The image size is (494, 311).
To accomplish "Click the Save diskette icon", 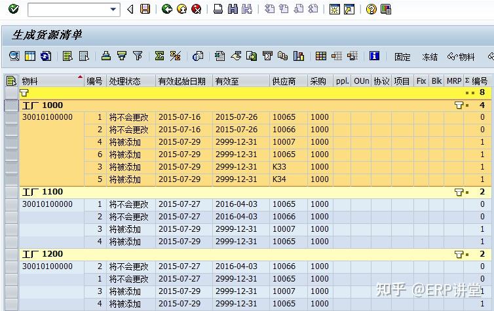I will (x=145, y=9).
